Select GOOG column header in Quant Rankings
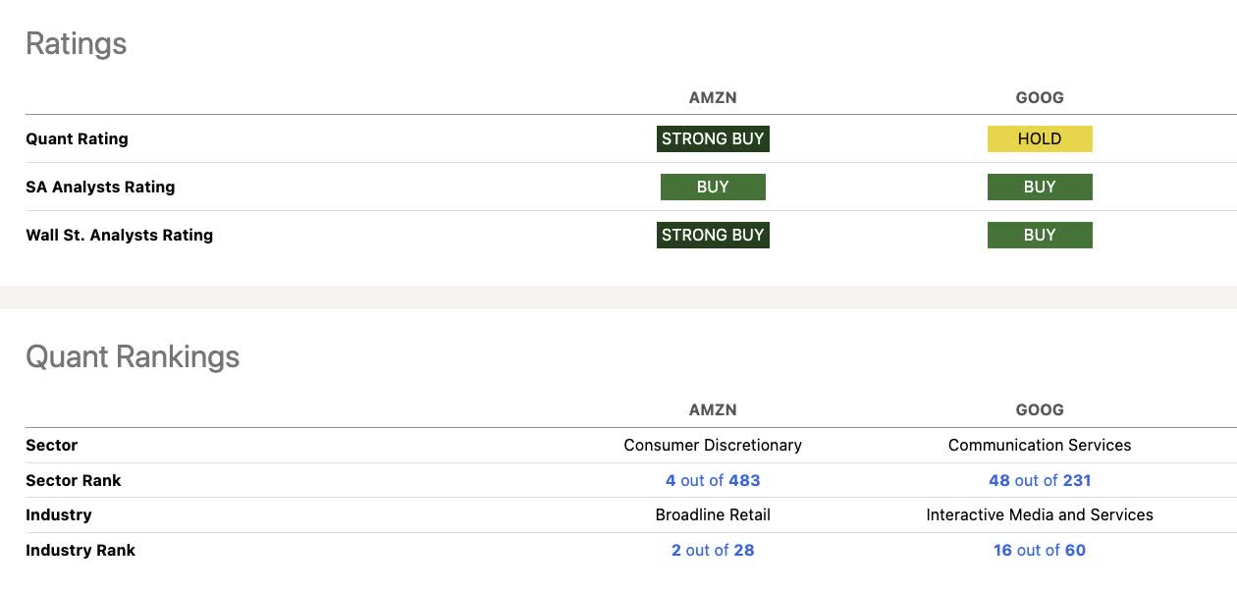1237x593 pixels. 1040,409
